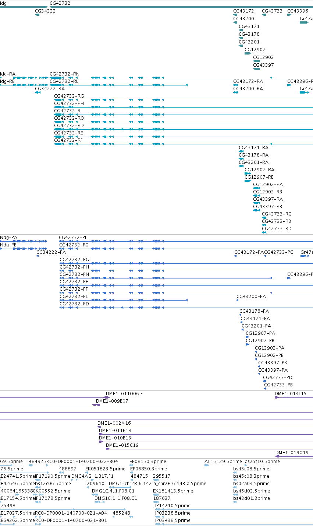The height and width of the screenshot is (526, 313).
Task: Select transcript CG43201-RA
Action: [x=253, y=162]
